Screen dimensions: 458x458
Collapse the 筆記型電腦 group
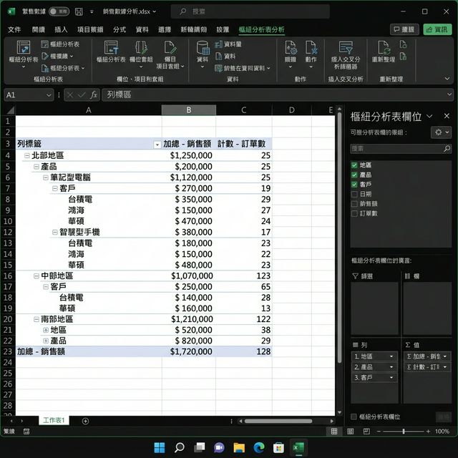46,177
